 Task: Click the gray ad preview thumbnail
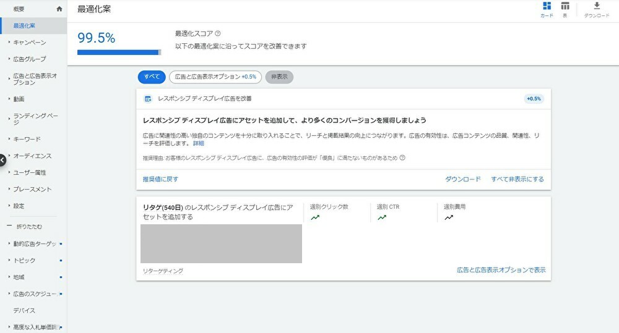[221, 243]
